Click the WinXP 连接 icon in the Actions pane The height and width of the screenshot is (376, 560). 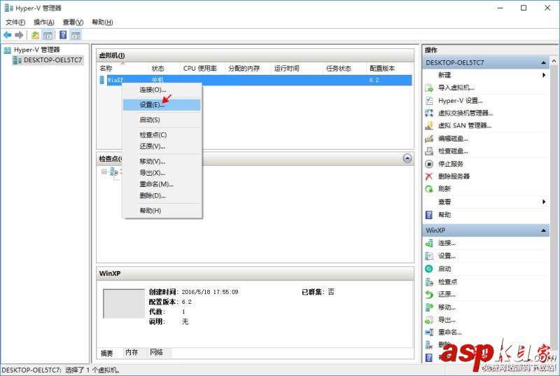pos(429,244)
